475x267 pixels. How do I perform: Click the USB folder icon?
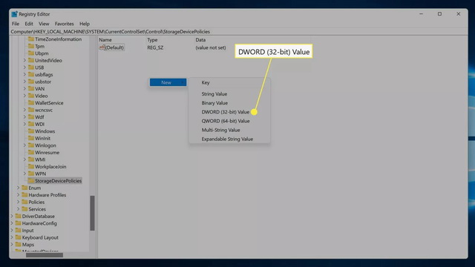(31, 67)
